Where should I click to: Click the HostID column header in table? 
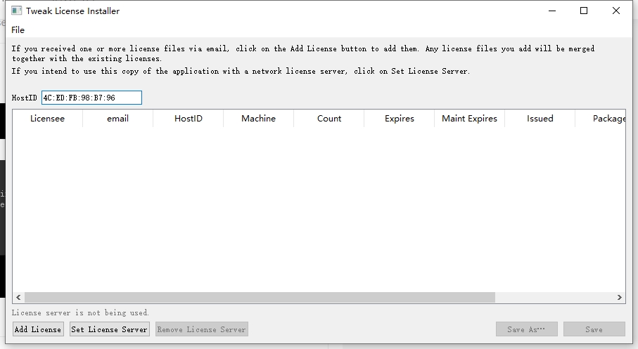click(189, 119)
